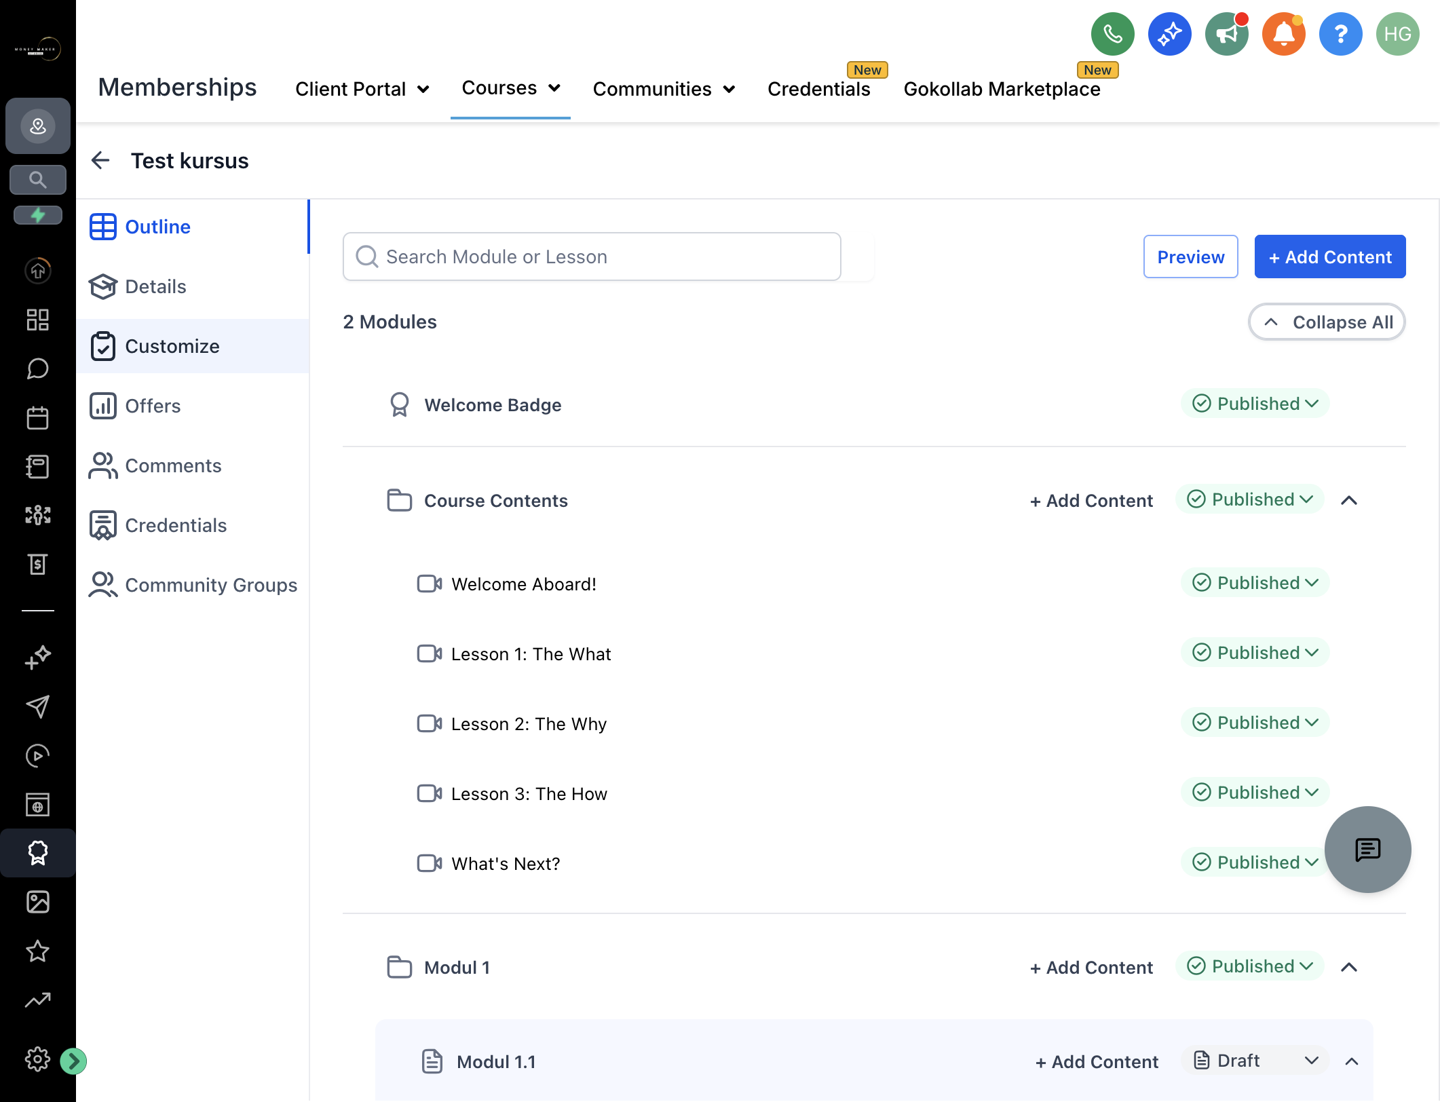
Task: Click the green phone call icon
Action: pos(1112,34)
